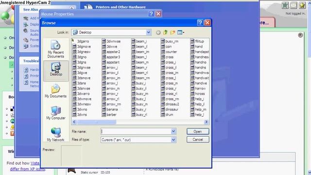311x175 pixels.
Task: Select the drum cursor file
Action: (167, 115)
